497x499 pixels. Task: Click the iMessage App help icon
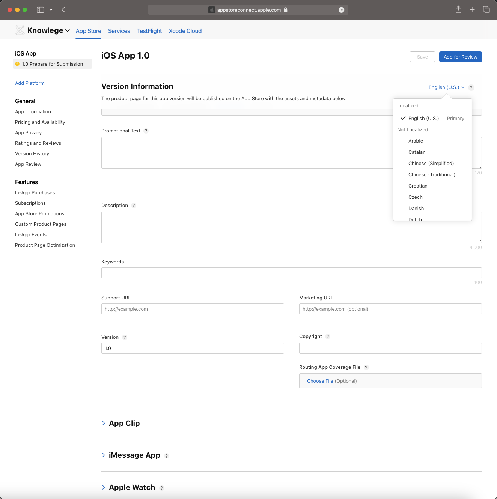(x=167, y=456)
